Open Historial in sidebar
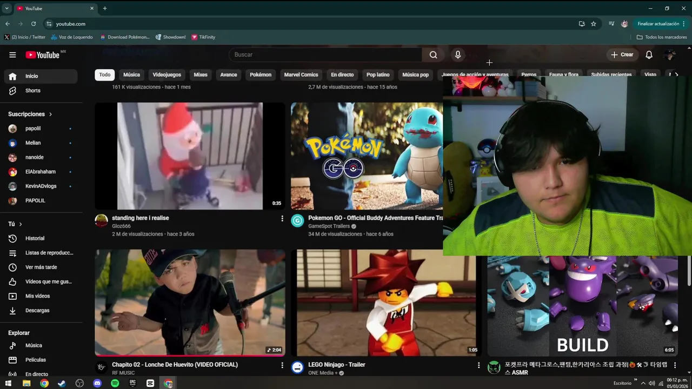 pos(41,238)
